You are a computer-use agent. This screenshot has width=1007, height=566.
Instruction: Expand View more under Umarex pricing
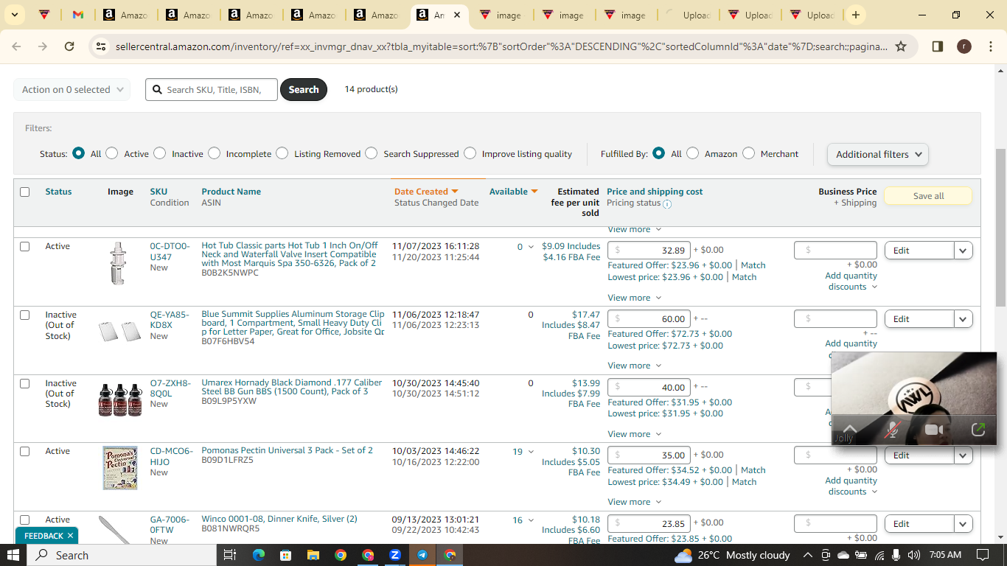[x=634, y=434]
